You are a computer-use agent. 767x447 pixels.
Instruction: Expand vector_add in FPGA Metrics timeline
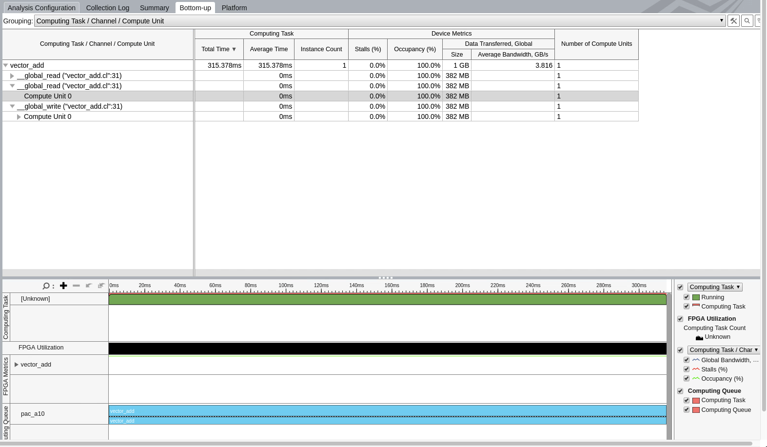(x=17, y=365)
